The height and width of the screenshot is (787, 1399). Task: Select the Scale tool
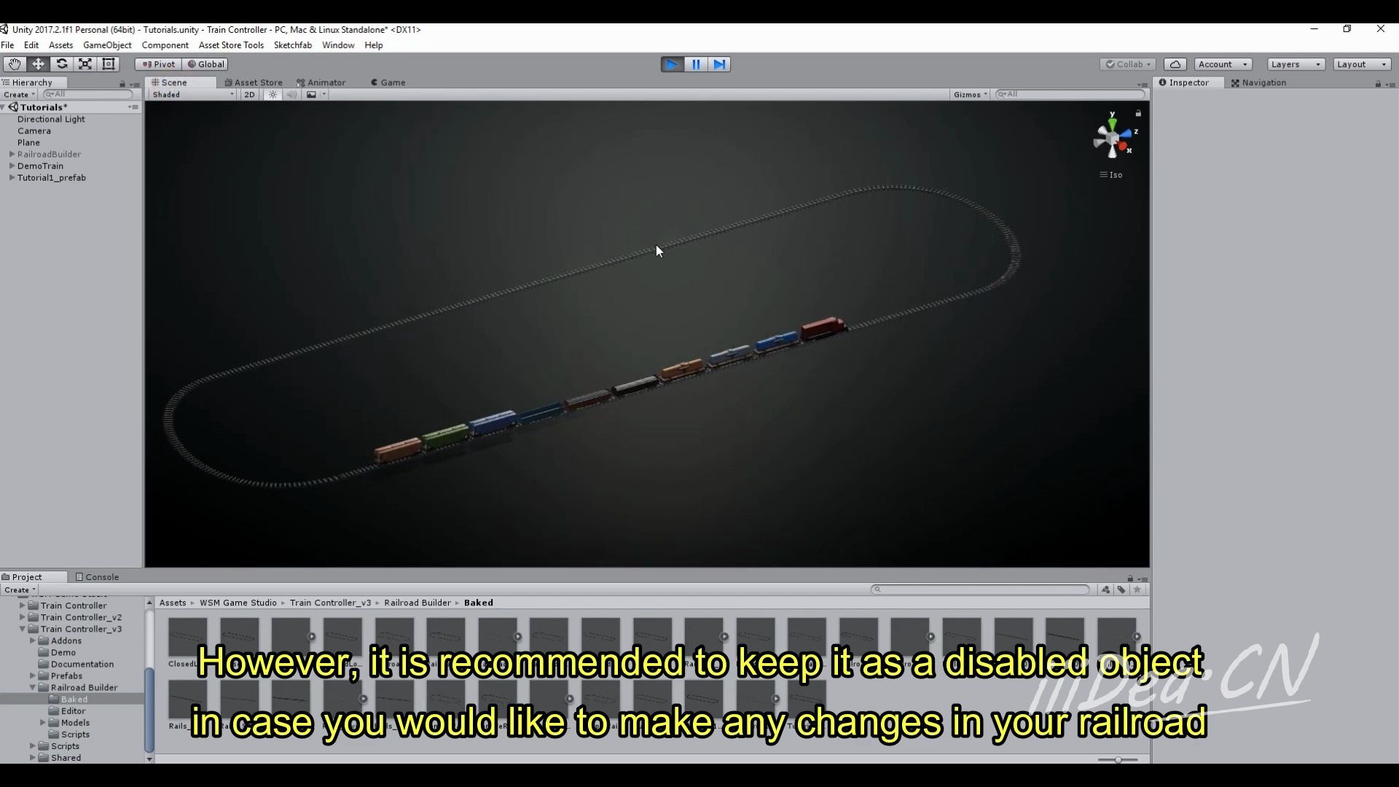coord(85,64)
